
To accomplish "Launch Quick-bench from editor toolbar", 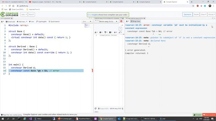I will click(x=54, y=22).
